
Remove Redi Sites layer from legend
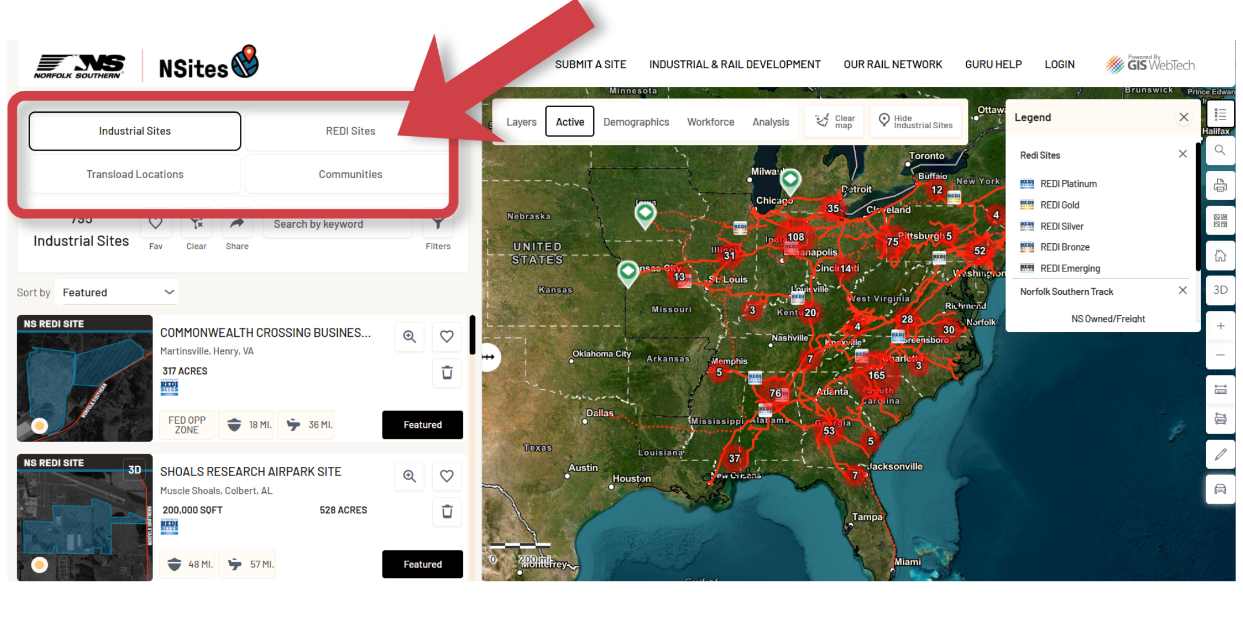(x=1183, y=154)
